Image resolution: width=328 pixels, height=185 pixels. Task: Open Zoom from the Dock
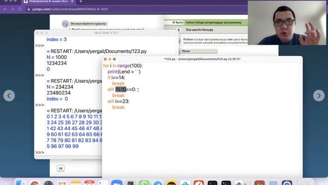pos(117,183)
